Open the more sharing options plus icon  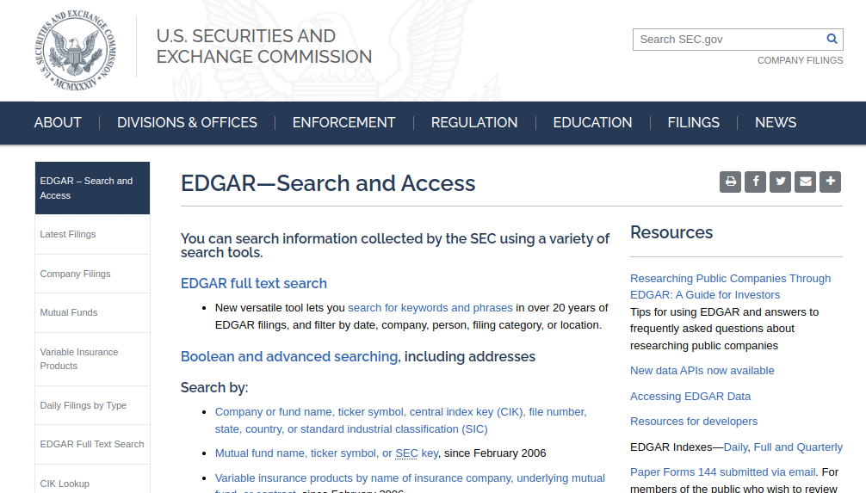tap(830, 182)
